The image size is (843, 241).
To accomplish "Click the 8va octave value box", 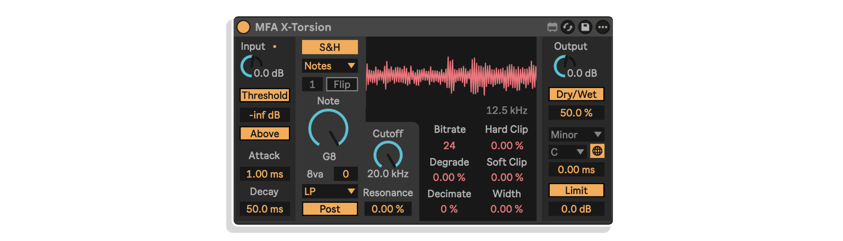I will tap(346, 174).
